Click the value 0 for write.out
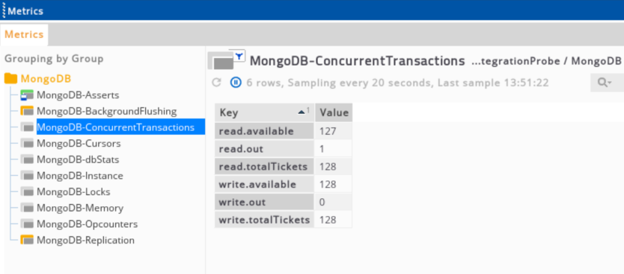 (x=334, y=202)
